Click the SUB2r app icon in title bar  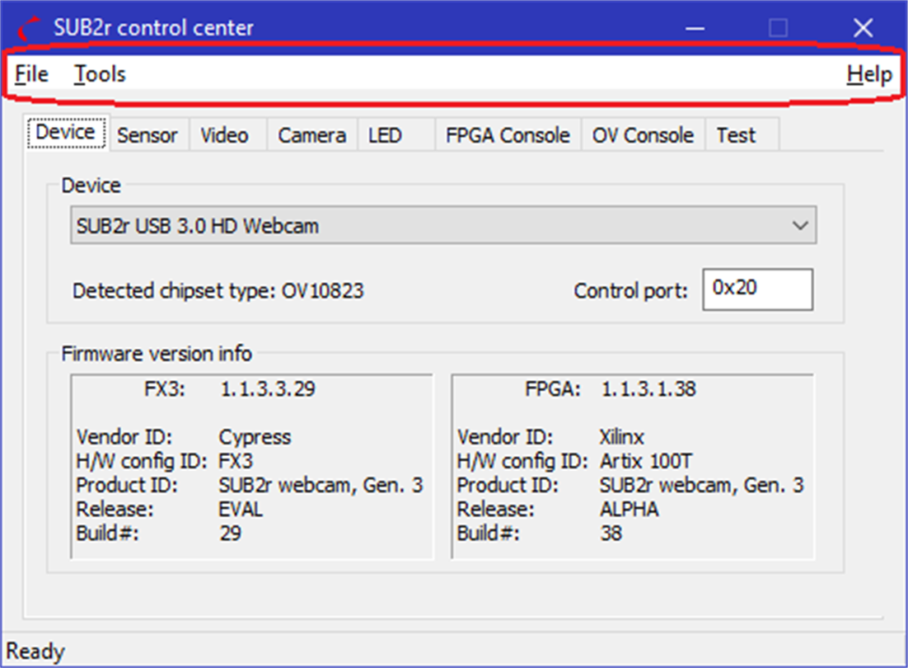[x=30, y=29]
